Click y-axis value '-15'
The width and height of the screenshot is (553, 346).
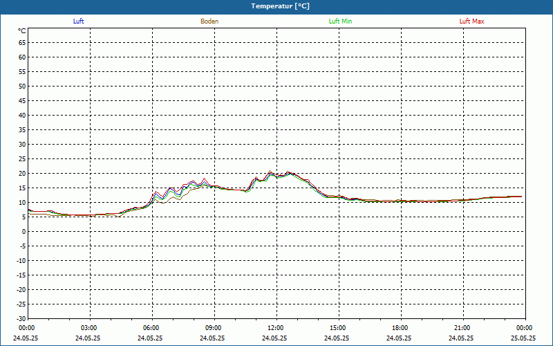[x=21, y=275]
